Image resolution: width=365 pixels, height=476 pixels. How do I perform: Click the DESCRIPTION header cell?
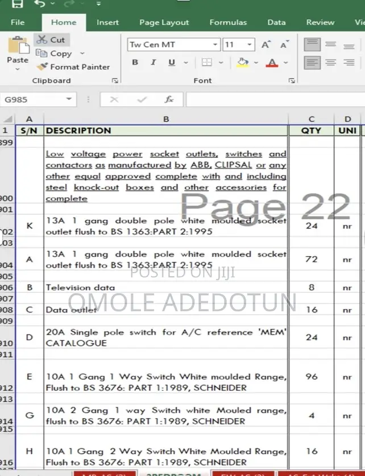[x=166, y=131]
